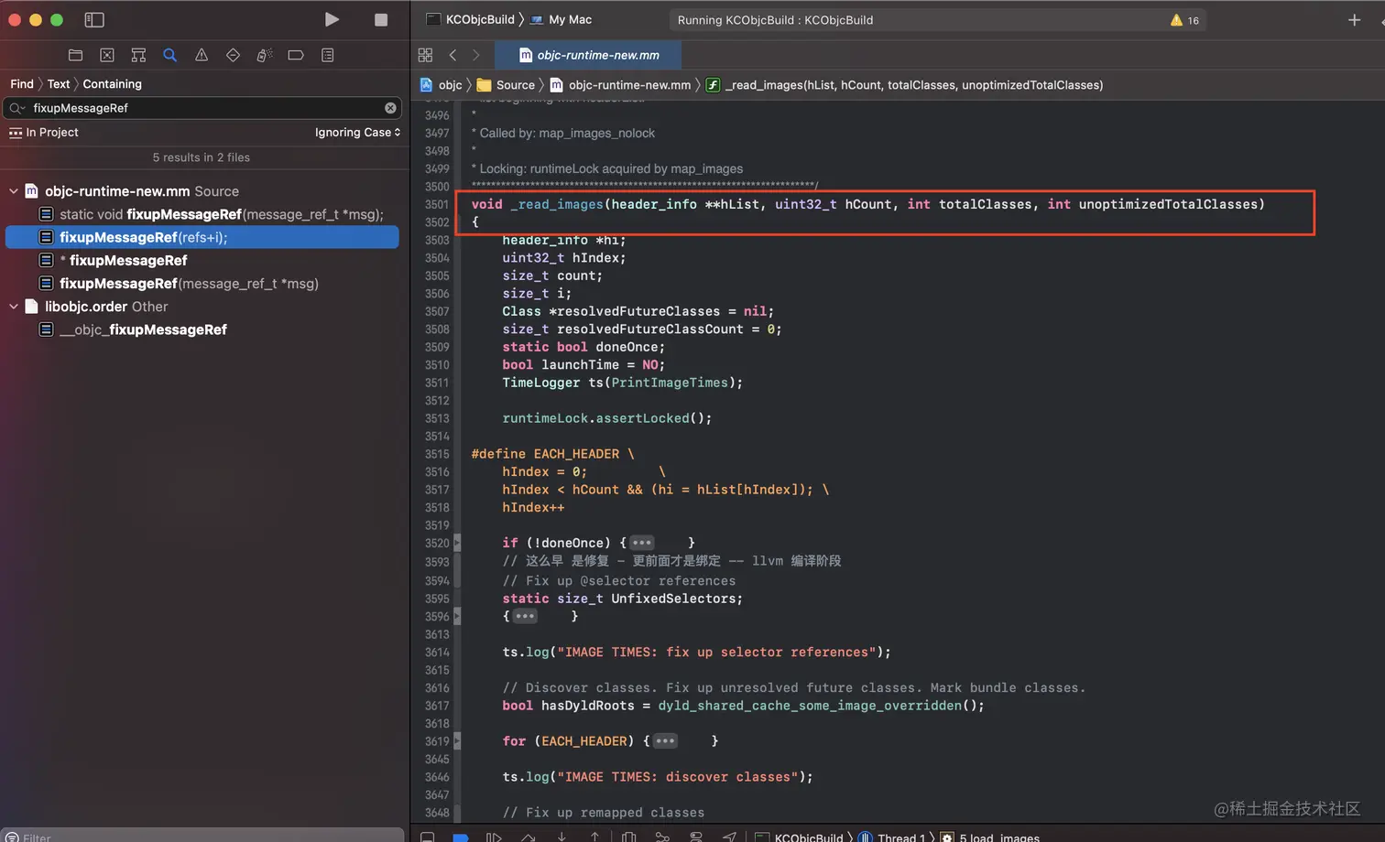Unfold ellipsis in if (!doneOnce) block
The width and height of the screenshot is (1385, 842).
(642, 543)
